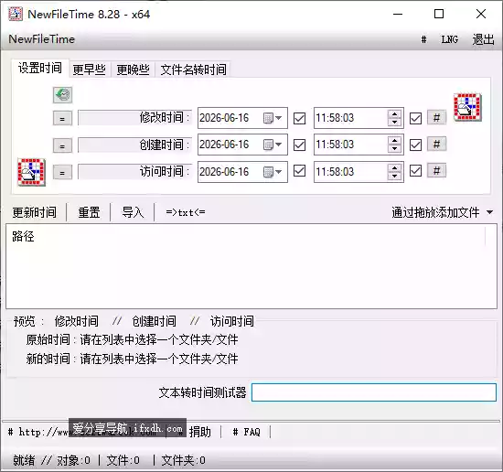This screenshot has height=472, width=503.
Task: Click the 新的时间 preview line
Action: click(x=132, y=359)
